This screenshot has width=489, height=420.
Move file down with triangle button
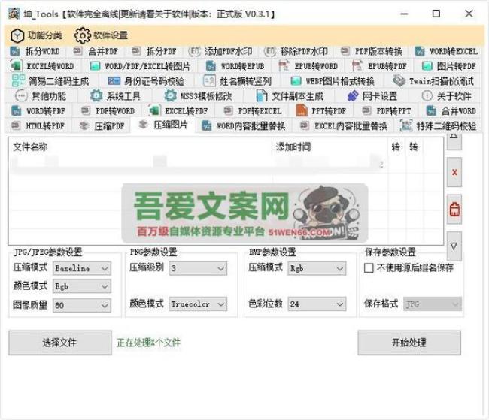(454, 246)
